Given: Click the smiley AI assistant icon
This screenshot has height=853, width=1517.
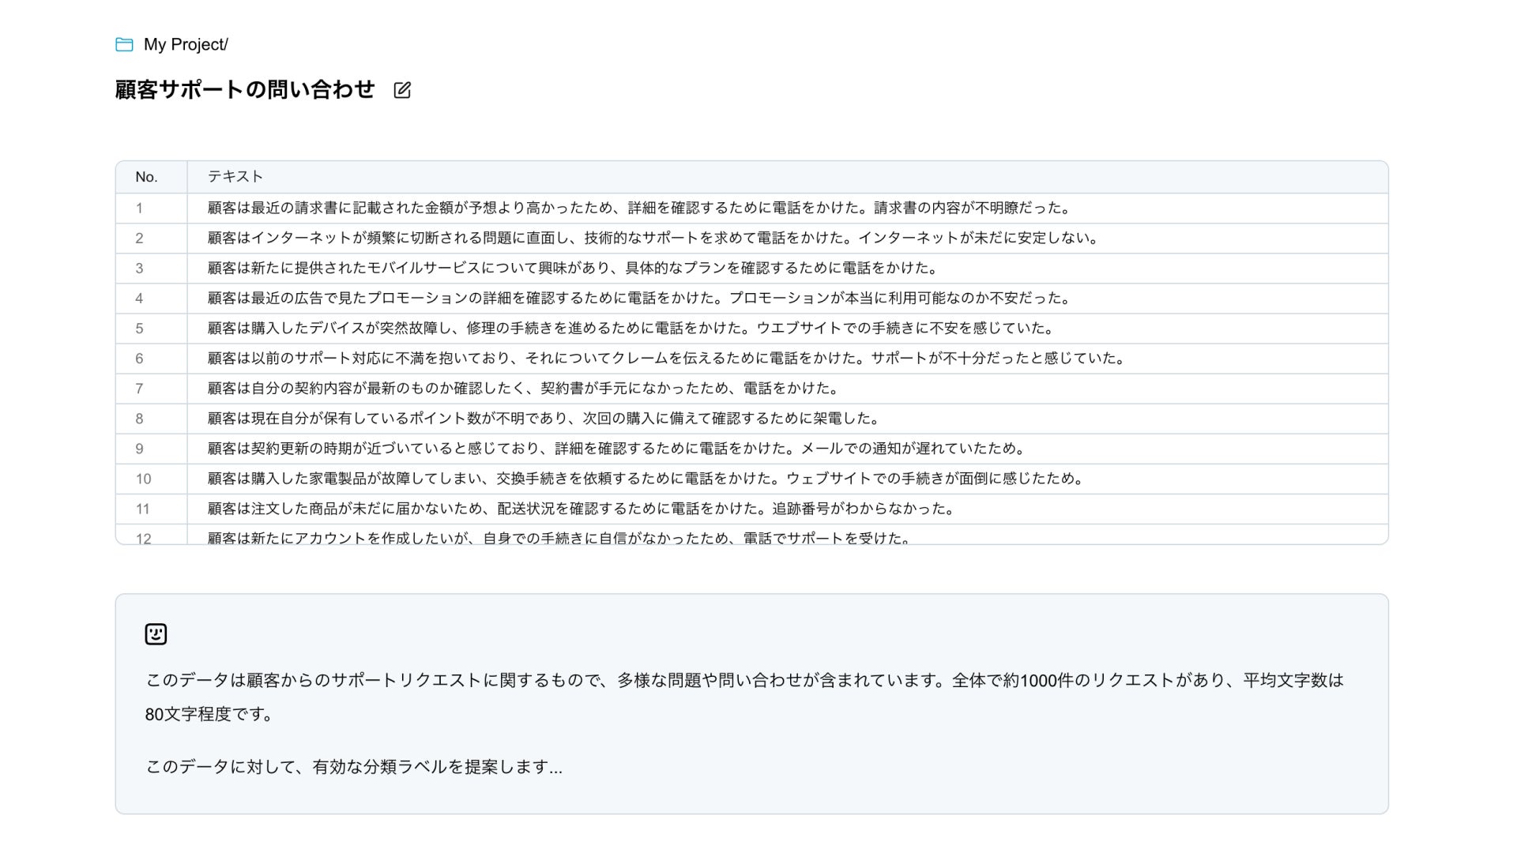Looking at the screenshot, I should pos(156,634).
